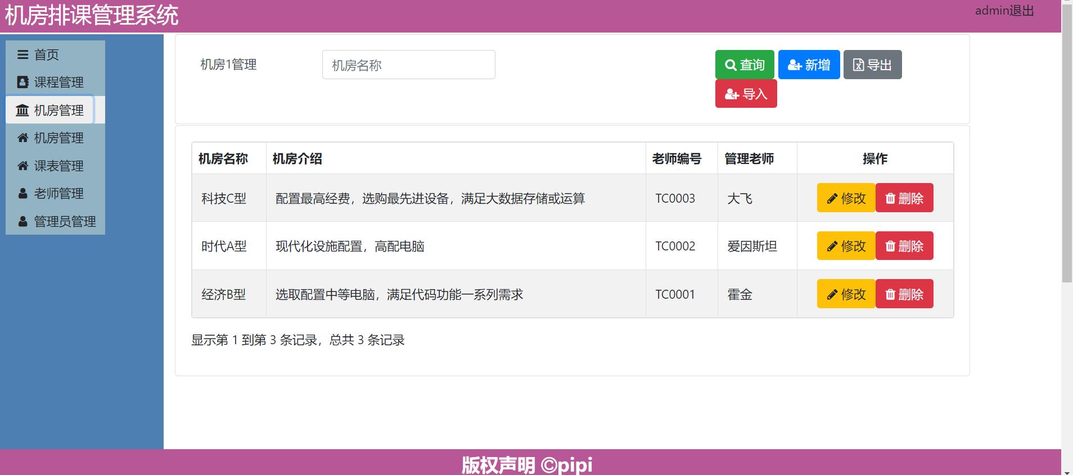Click the description starting 配置最高经费
The width and height of the screenshot is (1073, 475).
pos(430,198)
